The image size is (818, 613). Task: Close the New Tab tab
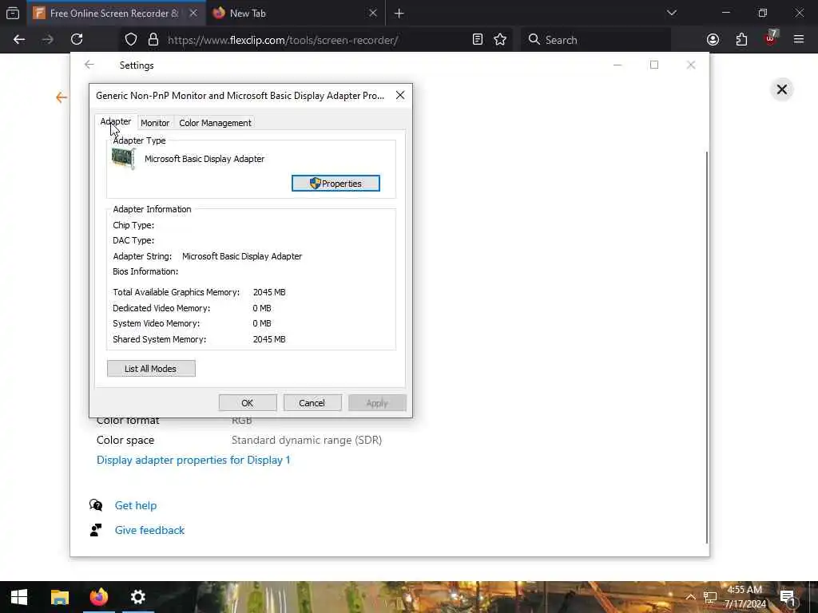pos(372,13)
